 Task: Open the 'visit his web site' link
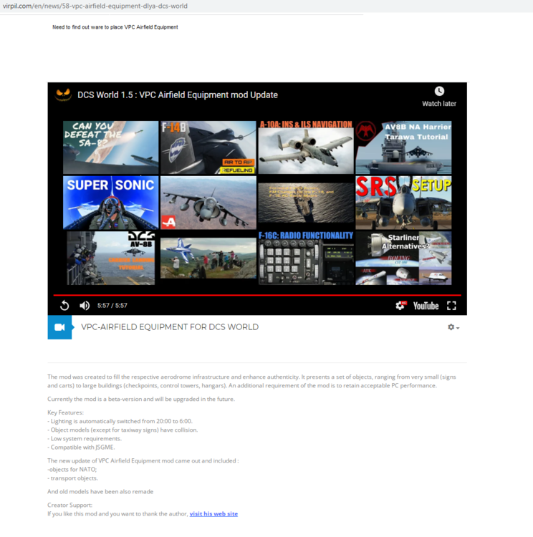pyautogui.click(x=213, y=513)
